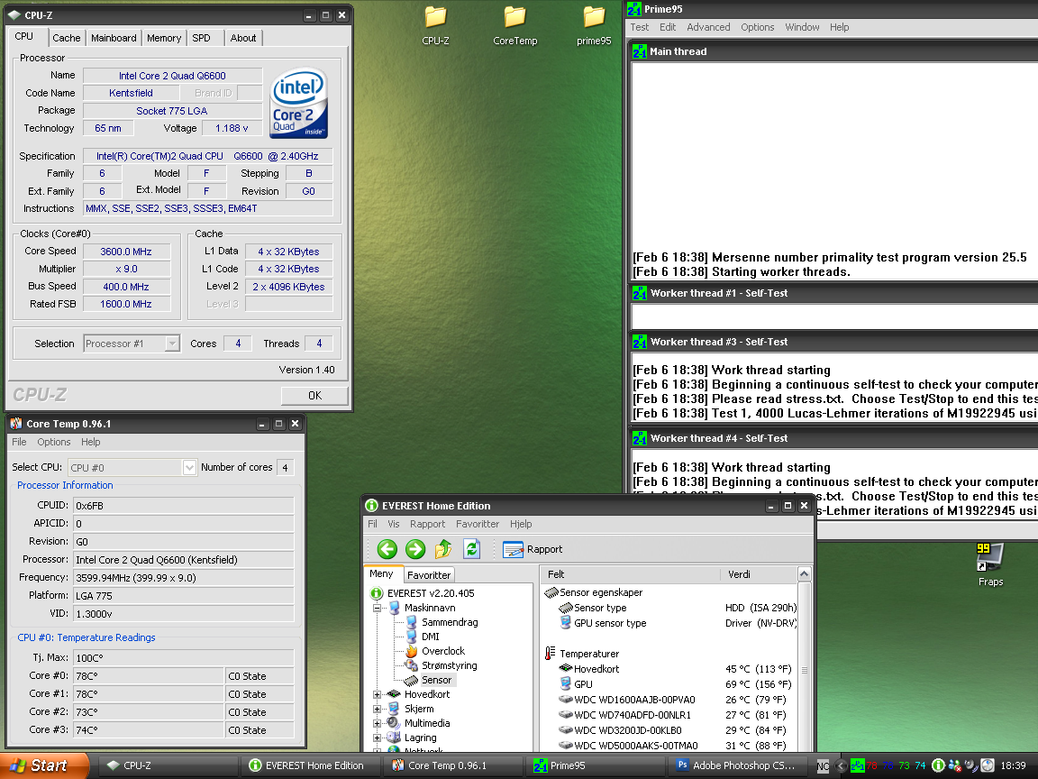This screenshot has height=779, width=1038.
Task: Click the GPU temperature row icon
Action: coord(565,683)
